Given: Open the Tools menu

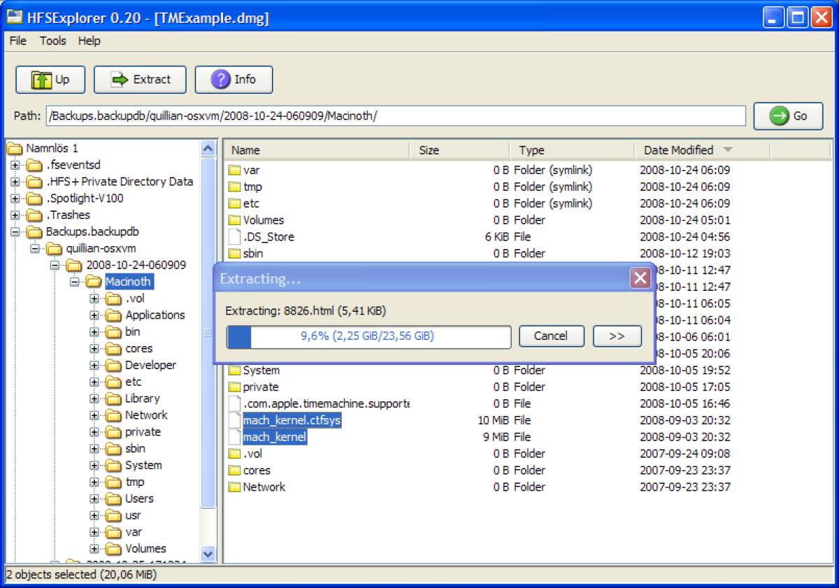Looking at the screenshot, I should (52, 41).
